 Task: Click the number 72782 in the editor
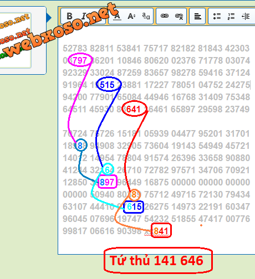156,170
